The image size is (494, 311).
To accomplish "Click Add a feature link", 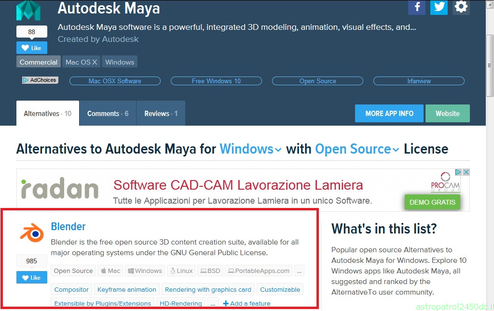I will tap(247, 303).
